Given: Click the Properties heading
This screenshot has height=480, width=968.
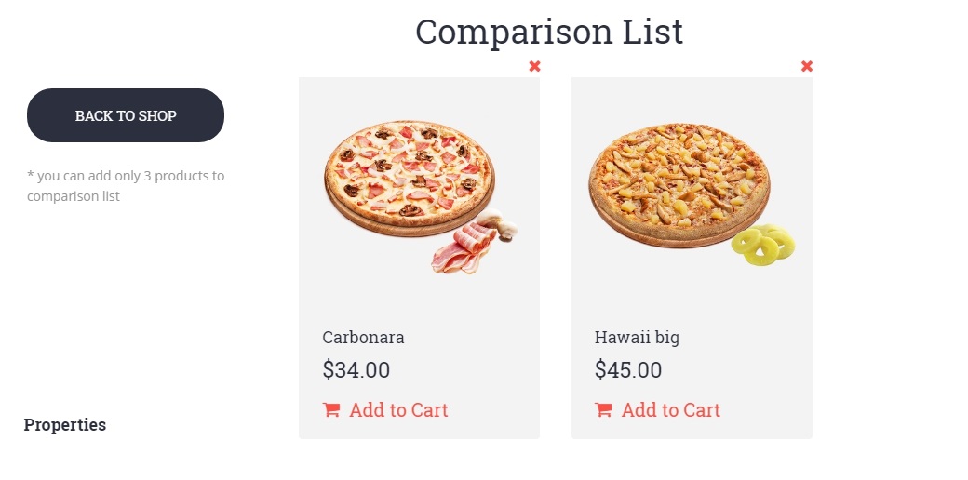Looking at the screenshot, I should click(65, 425).
